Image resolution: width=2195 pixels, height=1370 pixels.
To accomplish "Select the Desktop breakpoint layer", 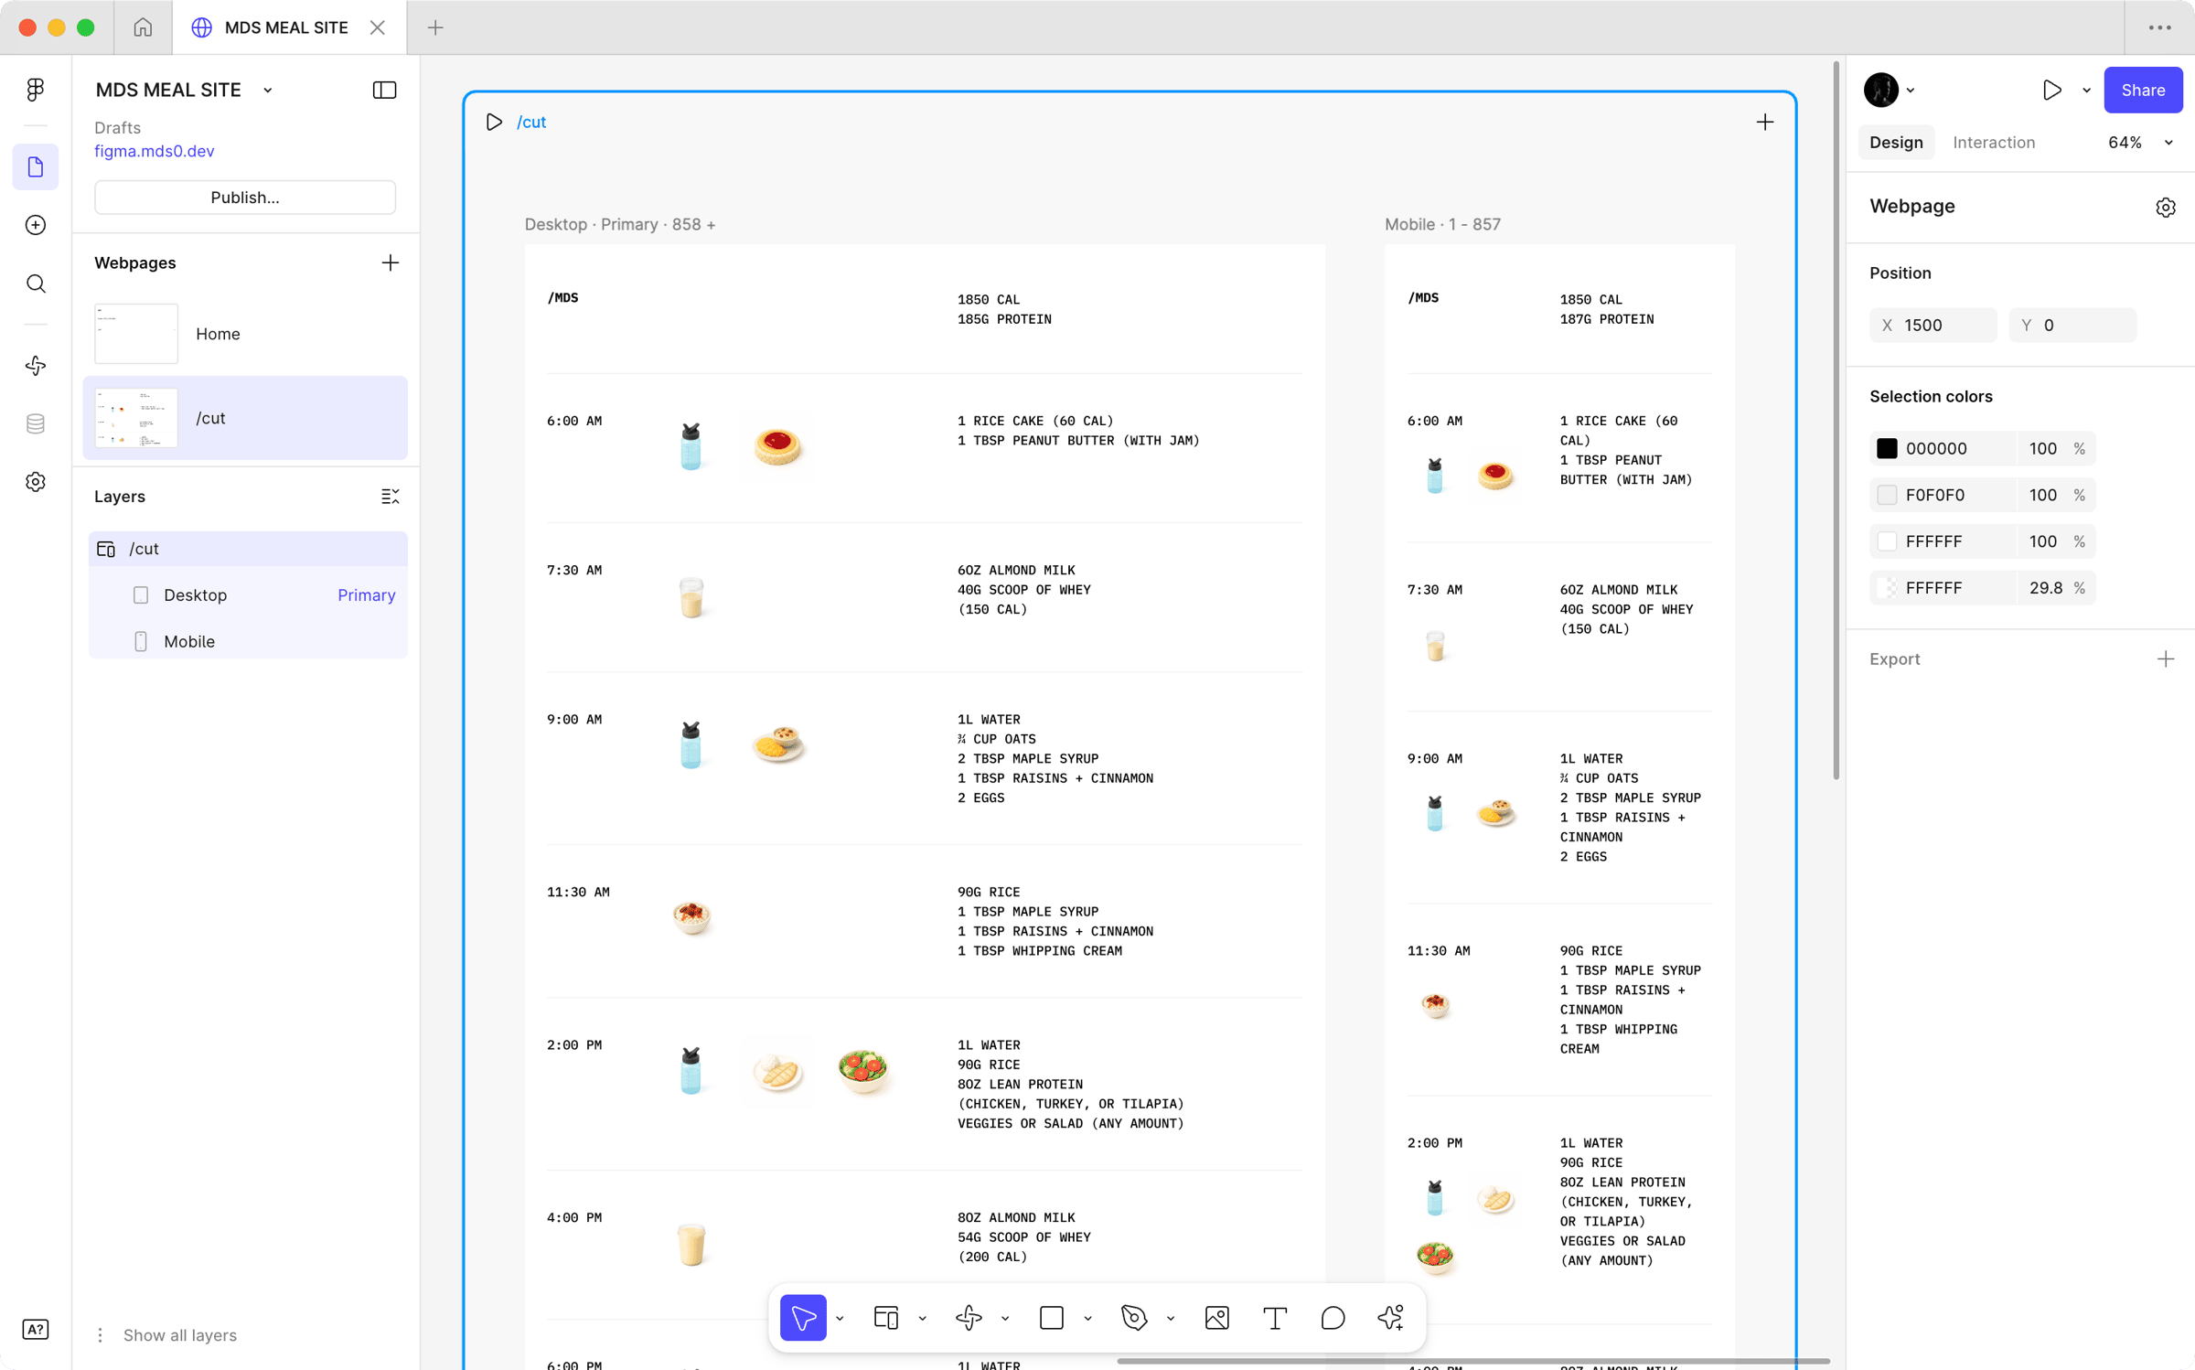I will click(195, 595).
